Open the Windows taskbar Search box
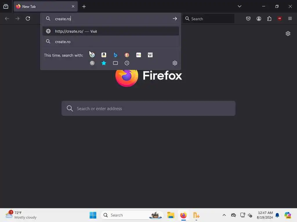 coord(132,215)
